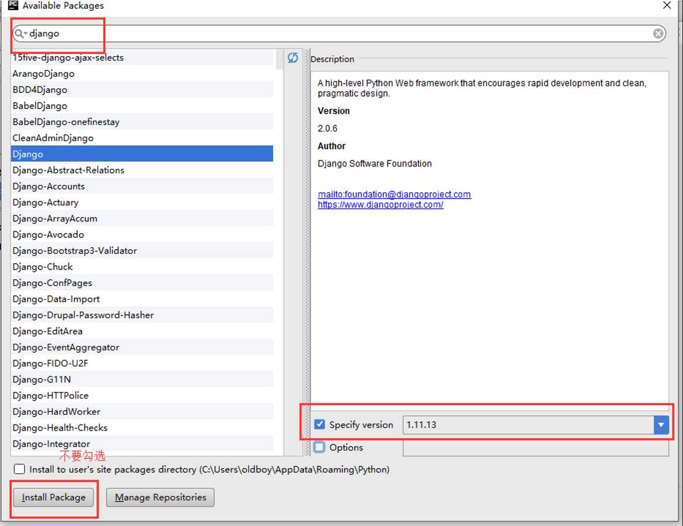Click the reload package list icon
The height and width of the screenshot is (526, 683).
click(x=293, y=57)
